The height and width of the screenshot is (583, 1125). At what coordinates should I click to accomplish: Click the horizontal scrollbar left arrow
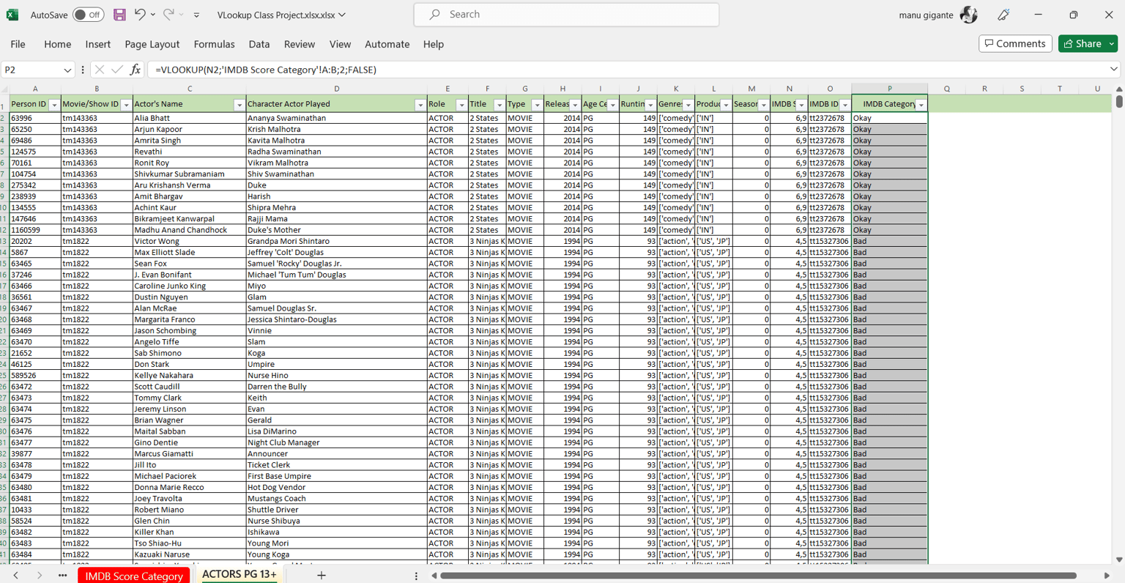coord(434,576)
